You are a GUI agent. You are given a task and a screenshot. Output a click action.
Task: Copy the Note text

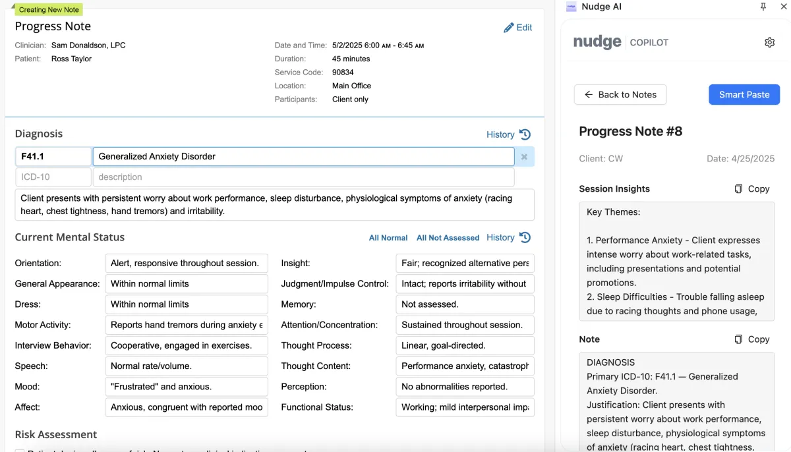[752, 339]
